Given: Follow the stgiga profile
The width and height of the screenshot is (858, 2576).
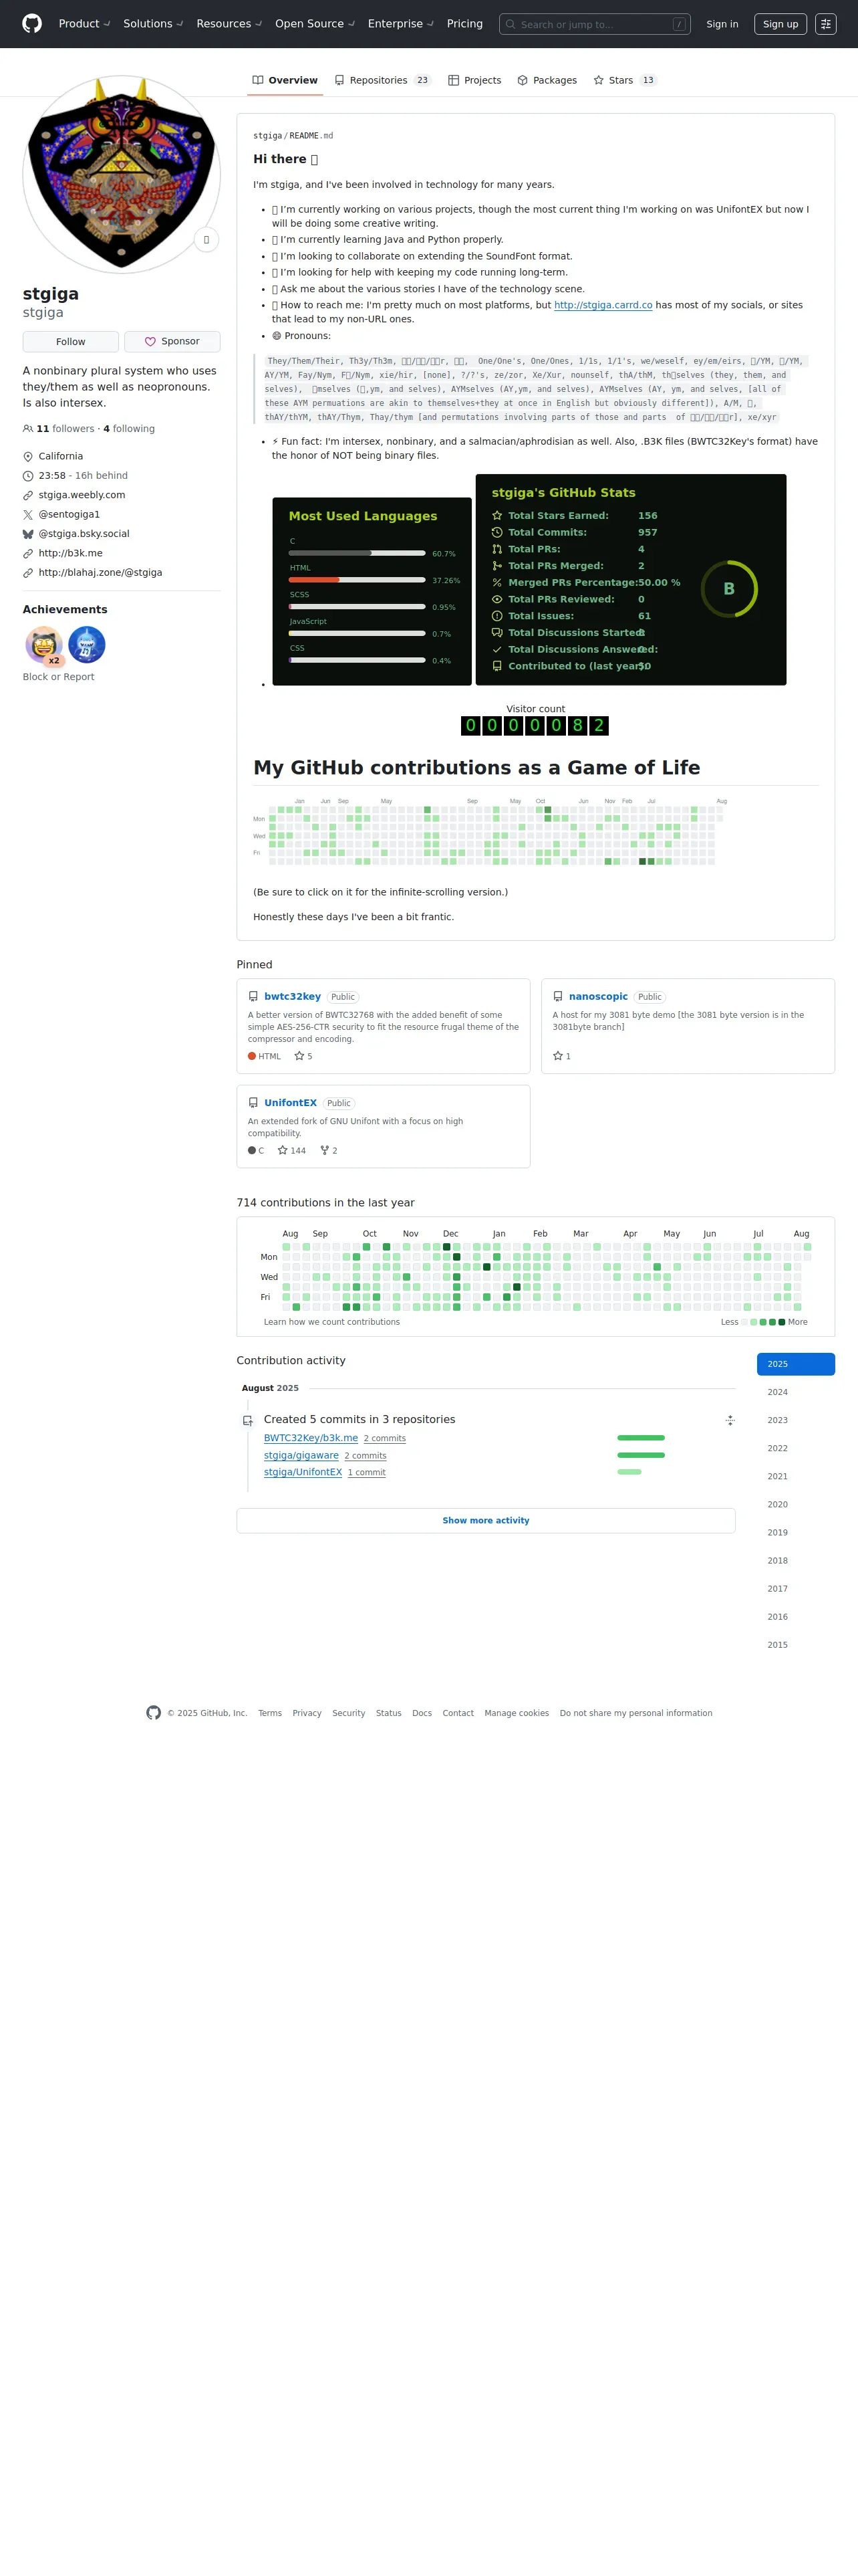Looking at the screenshot, I should pyautogui.click(x=71, y=342).
